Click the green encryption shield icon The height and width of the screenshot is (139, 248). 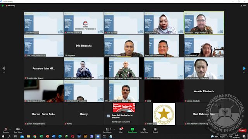3,5
